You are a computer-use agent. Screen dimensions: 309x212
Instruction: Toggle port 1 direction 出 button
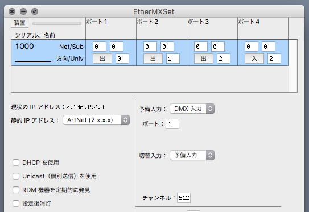tap(102, 59)
